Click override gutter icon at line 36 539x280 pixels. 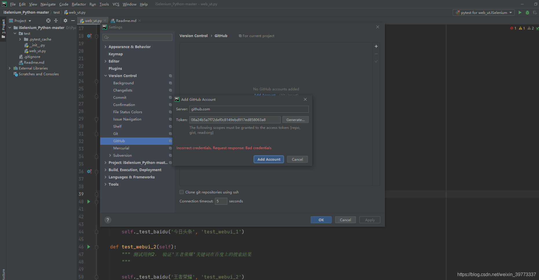[89, 171]
